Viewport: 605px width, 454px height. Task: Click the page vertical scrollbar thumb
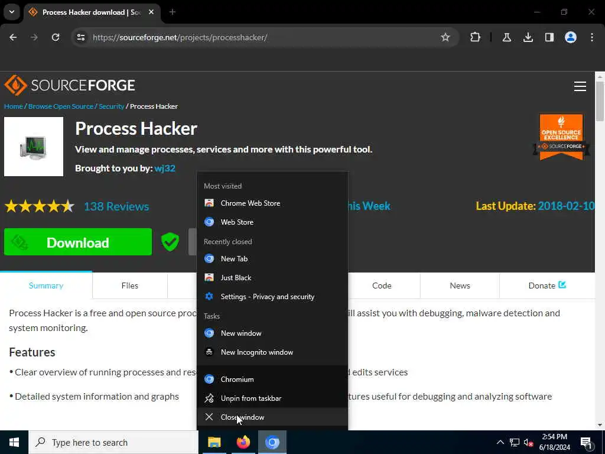point(600,100)
